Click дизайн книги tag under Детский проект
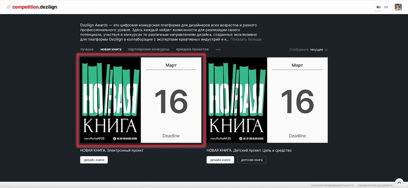Image resolution: width=408 pixels, height=188 pixels. click(x=220, y=160)
